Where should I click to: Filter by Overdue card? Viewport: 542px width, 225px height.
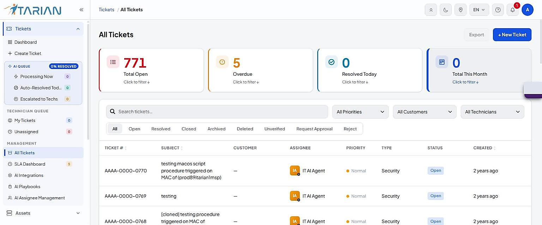[261, 70]
